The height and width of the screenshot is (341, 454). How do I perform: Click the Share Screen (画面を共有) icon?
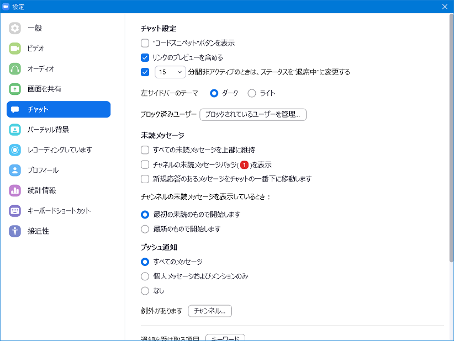(15, 89)
